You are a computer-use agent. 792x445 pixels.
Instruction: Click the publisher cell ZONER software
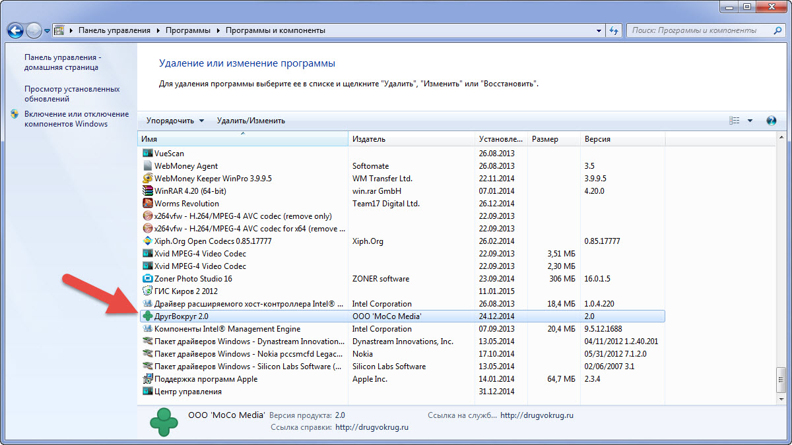(x=381, y=279)
